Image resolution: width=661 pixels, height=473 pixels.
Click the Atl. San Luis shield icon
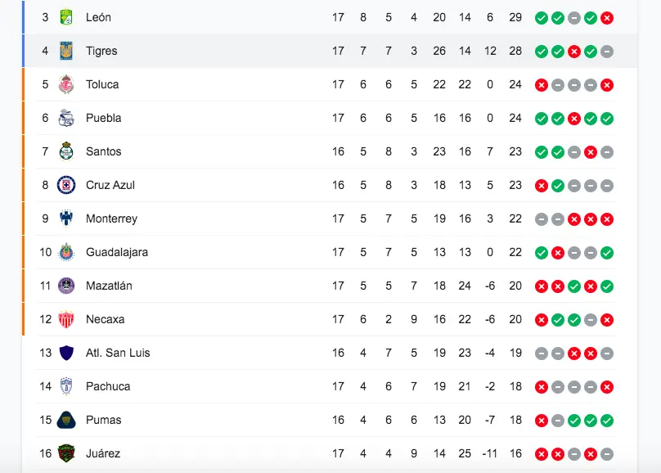66,353
